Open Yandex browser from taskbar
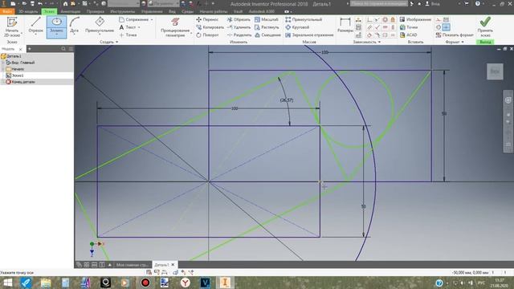This screenshot has height=289, width=514. tap(186, 283)
